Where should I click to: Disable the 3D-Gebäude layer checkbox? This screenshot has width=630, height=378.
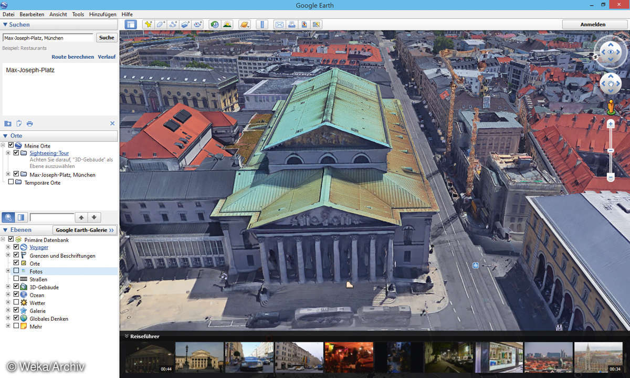pyautogui.click(x=16, y=287)
